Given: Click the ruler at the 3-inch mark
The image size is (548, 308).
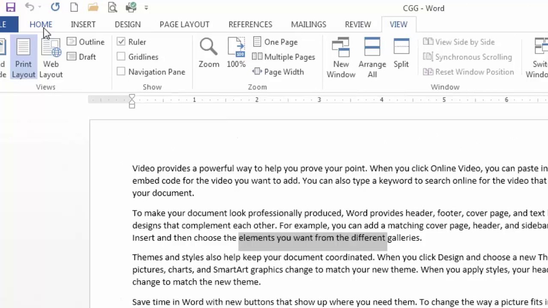Looking at the screenshot, I should [x=319, y=100].
